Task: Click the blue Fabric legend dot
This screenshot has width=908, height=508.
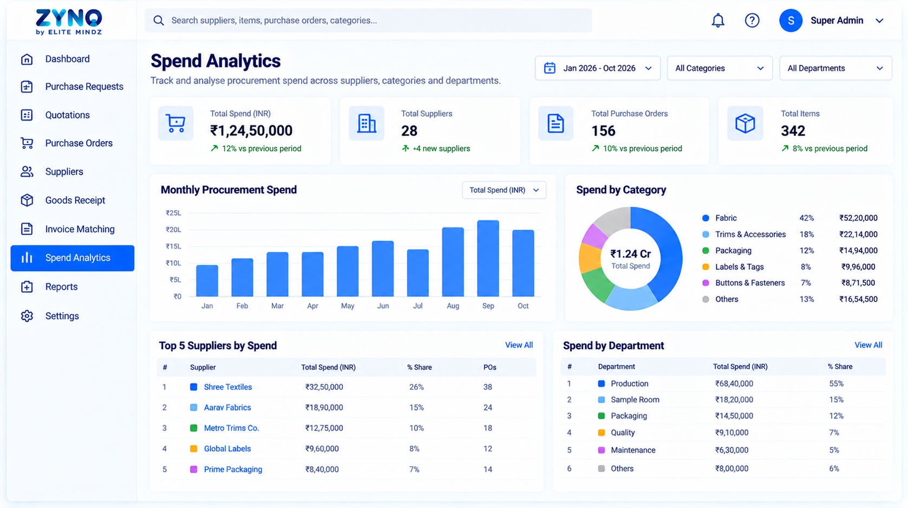Action: (x=706, y=218)
